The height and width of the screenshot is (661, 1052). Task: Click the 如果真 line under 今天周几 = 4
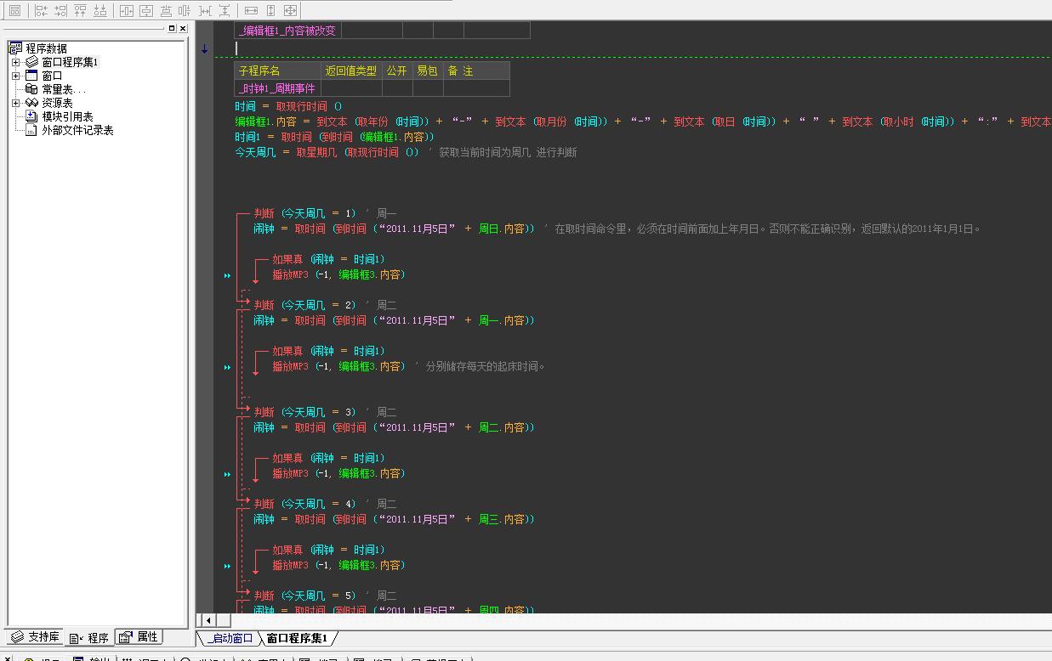pos(328,550)
